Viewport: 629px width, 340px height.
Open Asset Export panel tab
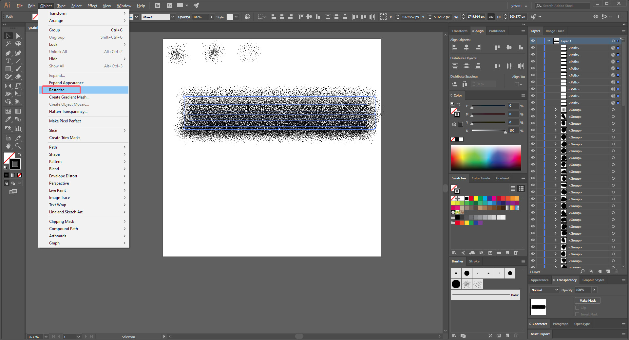click(540, 334)
